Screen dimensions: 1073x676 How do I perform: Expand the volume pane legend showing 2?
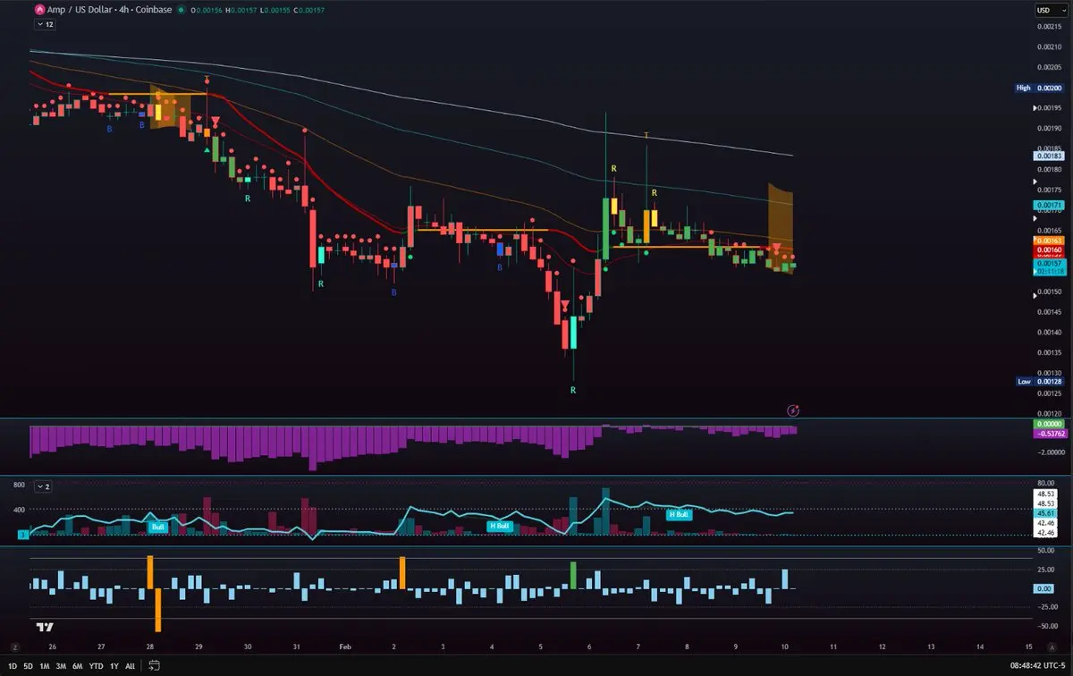(x=43, y=486)
